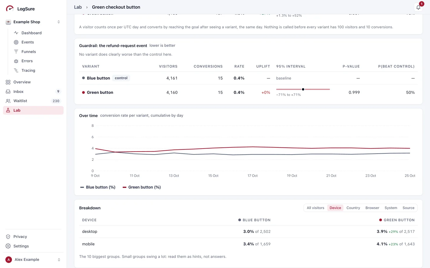Select the All visitors breakdown tab
The height and width of the screenshot is (268, 430).
315,208
